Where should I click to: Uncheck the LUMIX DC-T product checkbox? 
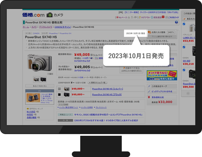184,24
